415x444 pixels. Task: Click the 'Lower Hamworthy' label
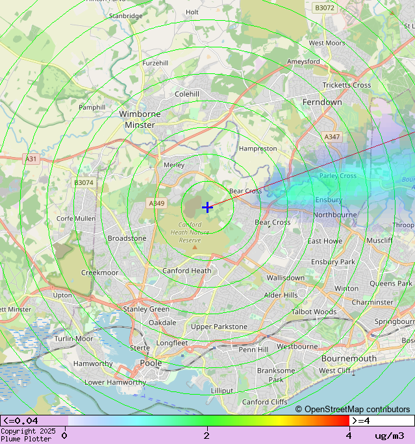click(x=116, y=382)
